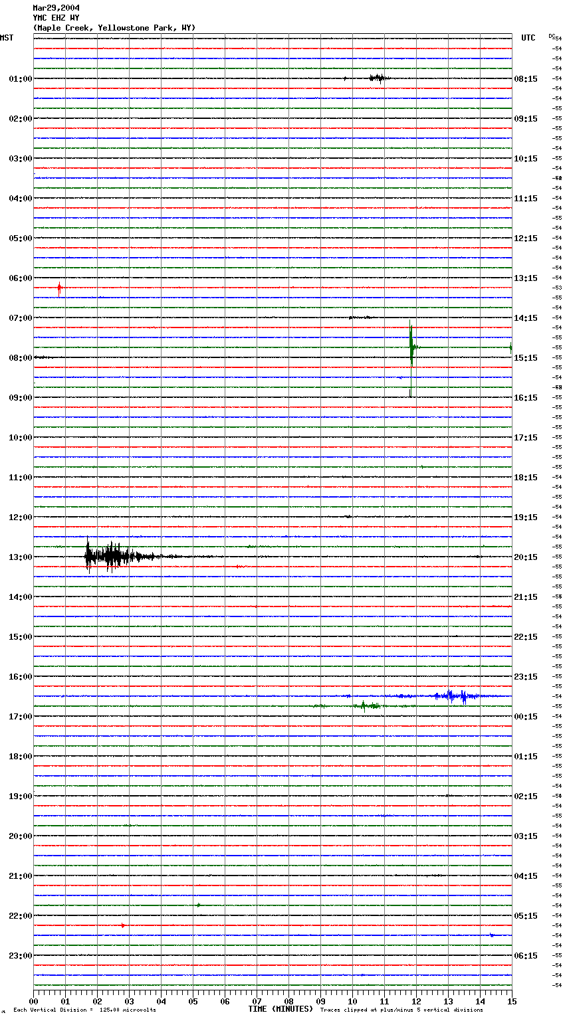Select the 16:00 MST time label
This screenshot has height=1019, width=565.
point(21,677)
